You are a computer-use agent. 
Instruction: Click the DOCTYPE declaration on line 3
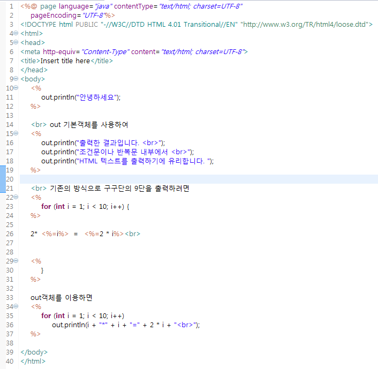pyautogui.click(x=196, y=25)
